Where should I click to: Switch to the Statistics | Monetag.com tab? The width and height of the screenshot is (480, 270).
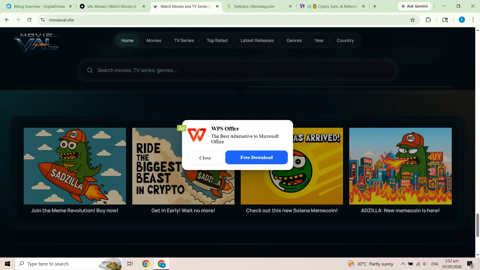pos(254,6)
